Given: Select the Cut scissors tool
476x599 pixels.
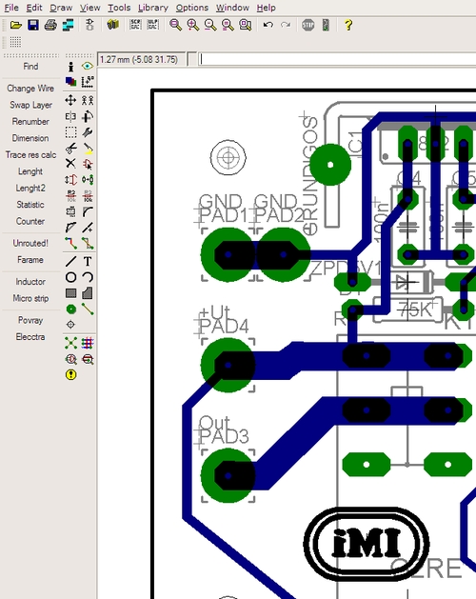Looking at the screenshot, I should tap(70, 148).
